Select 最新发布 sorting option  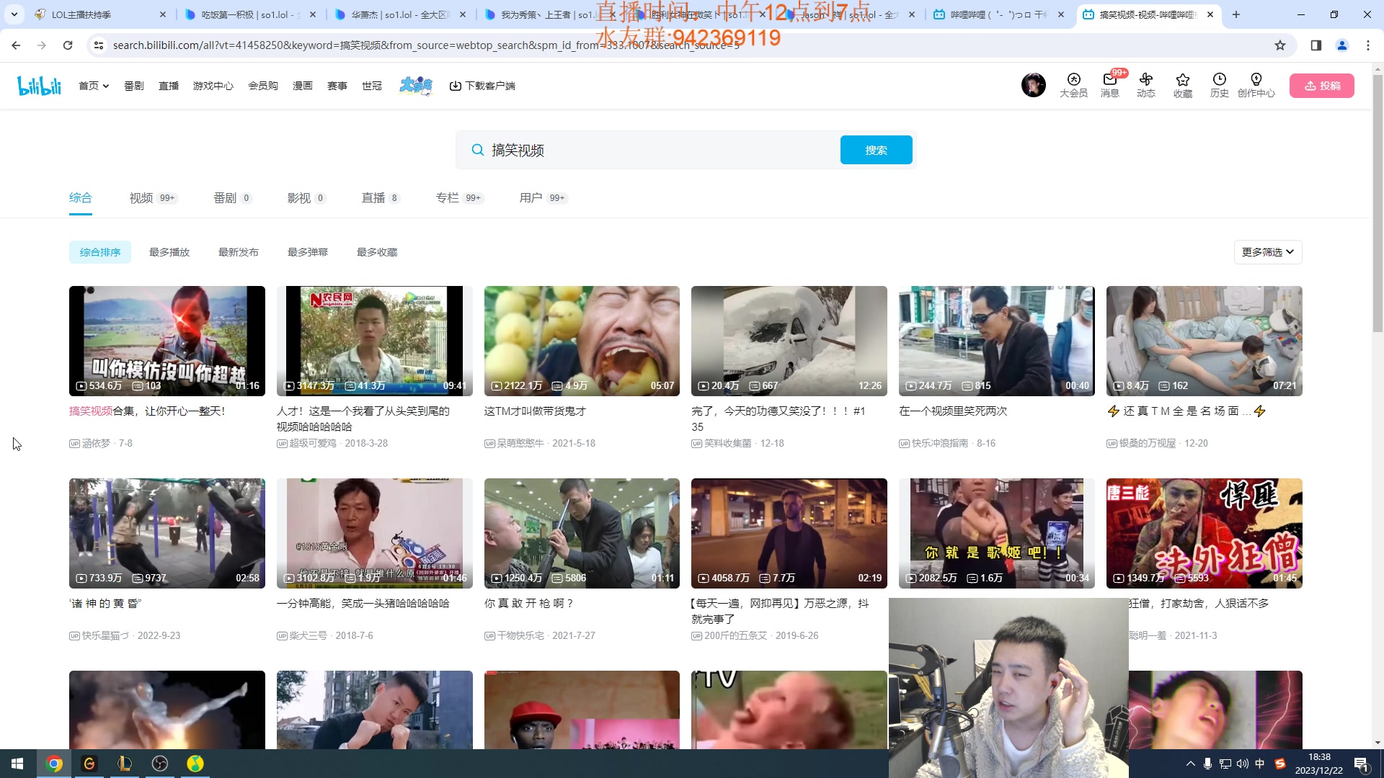pyautogui.click(x=239, y=252)
